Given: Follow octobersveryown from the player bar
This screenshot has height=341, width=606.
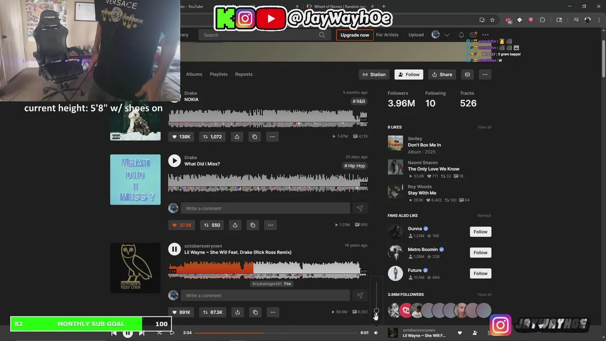Looking at the screenshot, I should pyautogui.click(x=475, y=333).
